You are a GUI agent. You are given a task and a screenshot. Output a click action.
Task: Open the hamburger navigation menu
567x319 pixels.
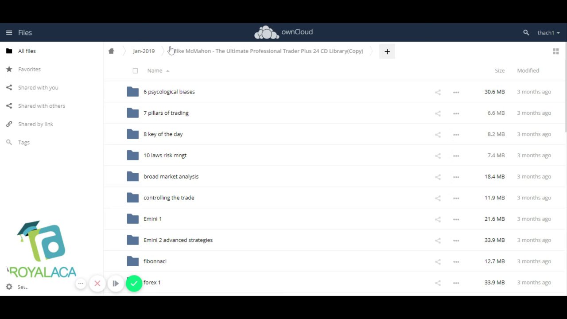click(x=9, y=32)
